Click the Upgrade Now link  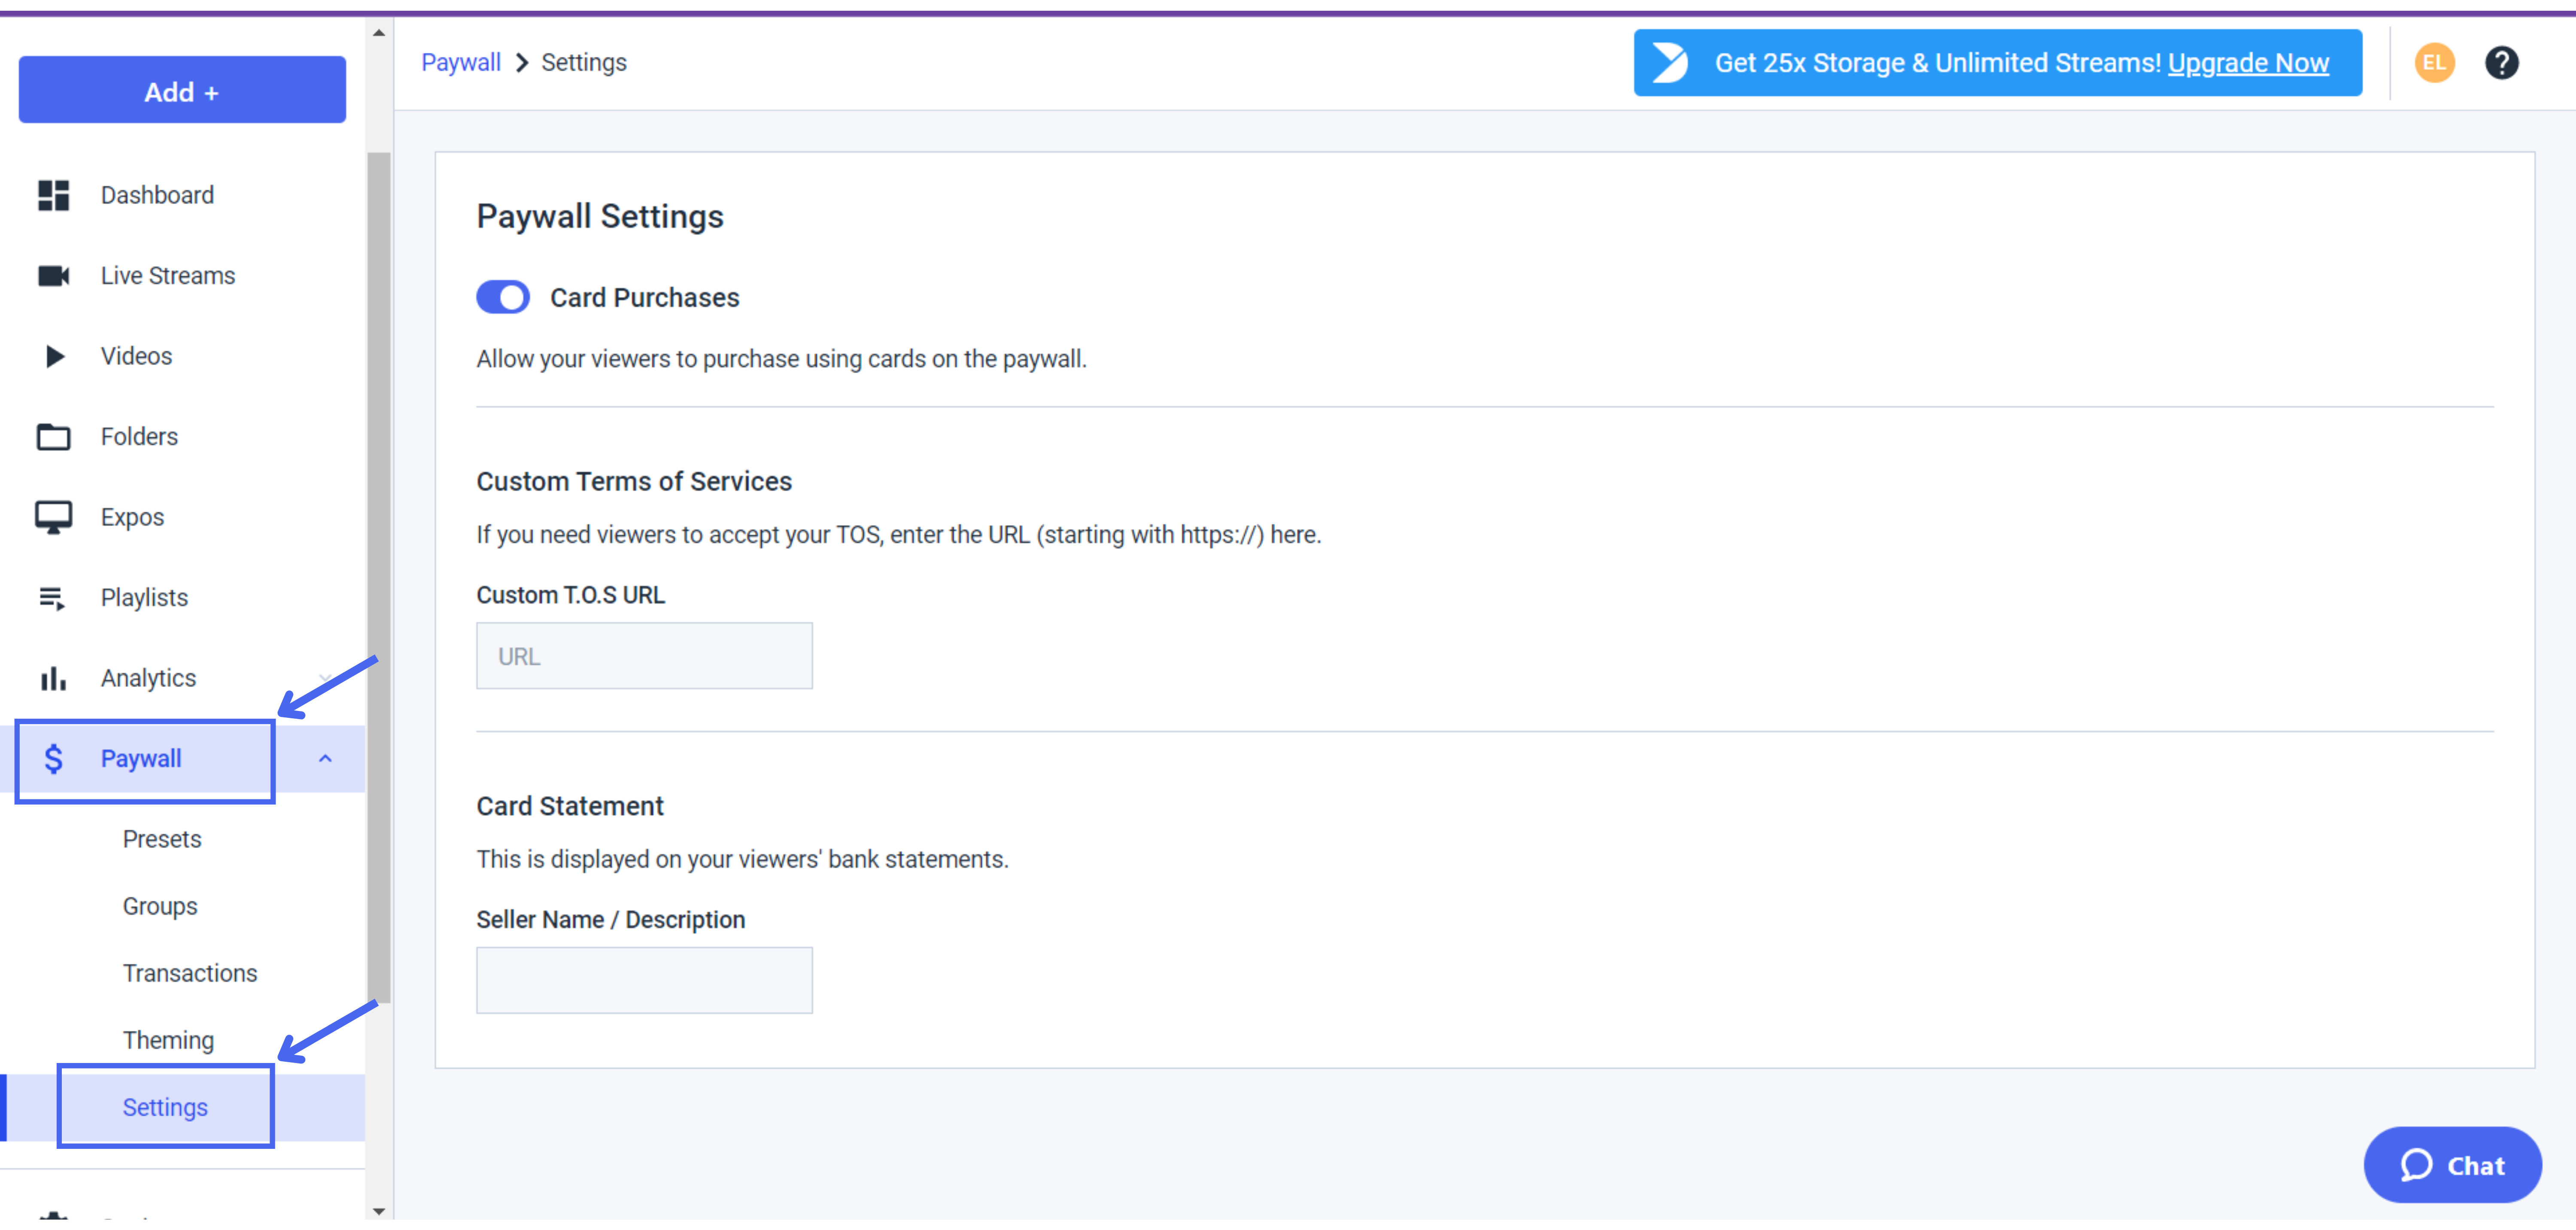pos(2248,63)
